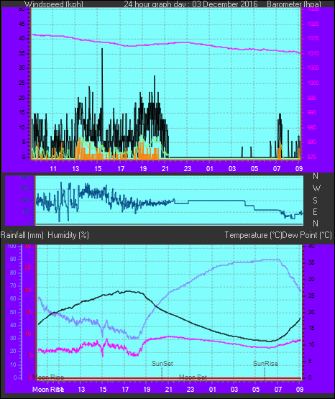335x399 pixels.
Task: Click the "Windspeed (kph)" axis title
Action: point(54,4)
